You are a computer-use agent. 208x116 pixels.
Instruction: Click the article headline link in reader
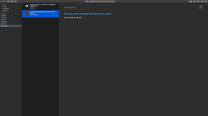click(88, 13)
